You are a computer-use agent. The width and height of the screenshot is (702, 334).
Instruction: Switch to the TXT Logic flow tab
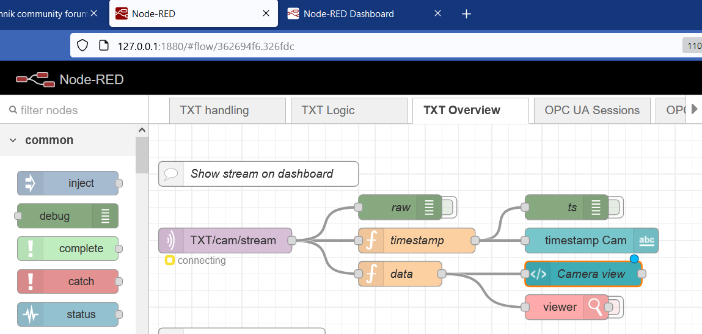[349, 111]
